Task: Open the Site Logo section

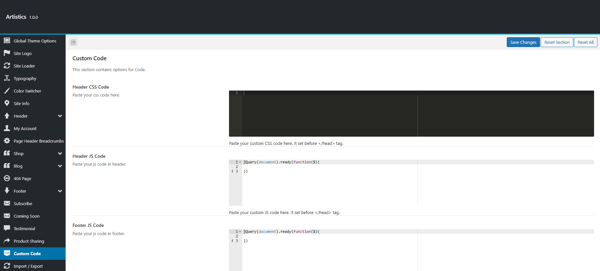Action: coord(33,53)
